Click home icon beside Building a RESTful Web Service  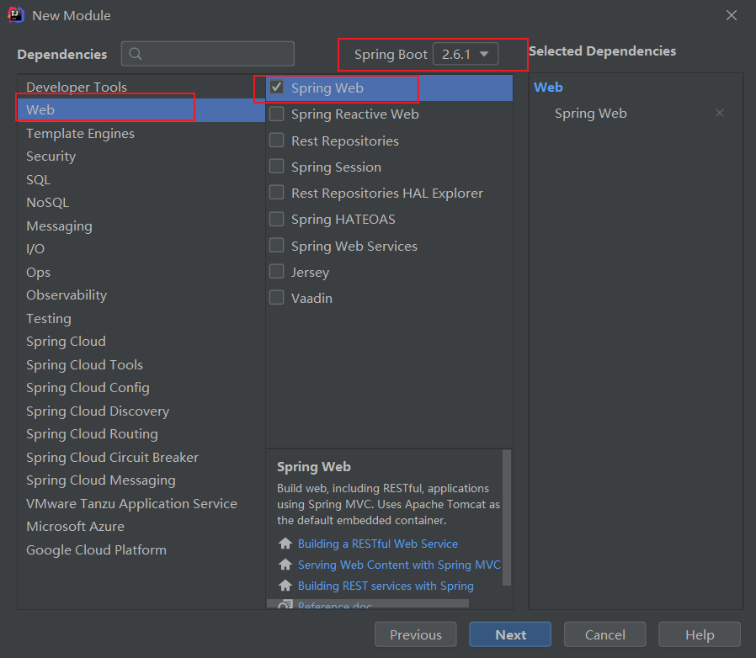(x=285, y=544)
